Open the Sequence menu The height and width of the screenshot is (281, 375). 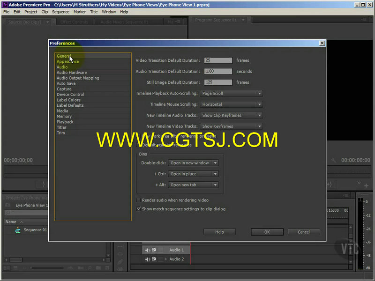click(61, 12)
